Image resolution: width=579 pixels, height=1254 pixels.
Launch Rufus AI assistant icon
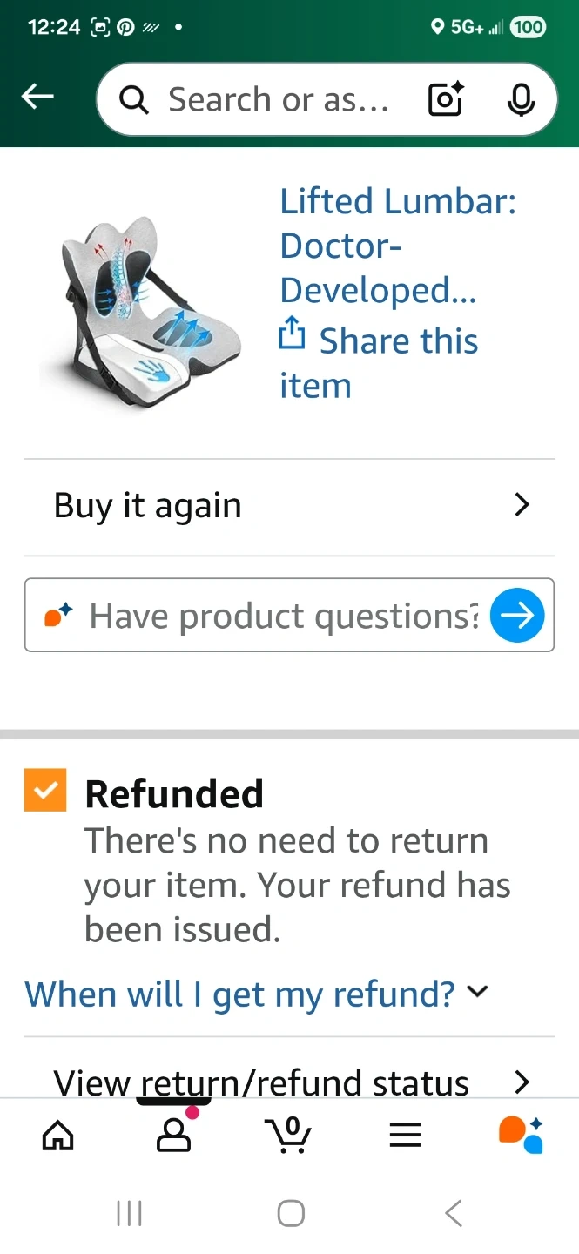click(x=521, y=1134)
